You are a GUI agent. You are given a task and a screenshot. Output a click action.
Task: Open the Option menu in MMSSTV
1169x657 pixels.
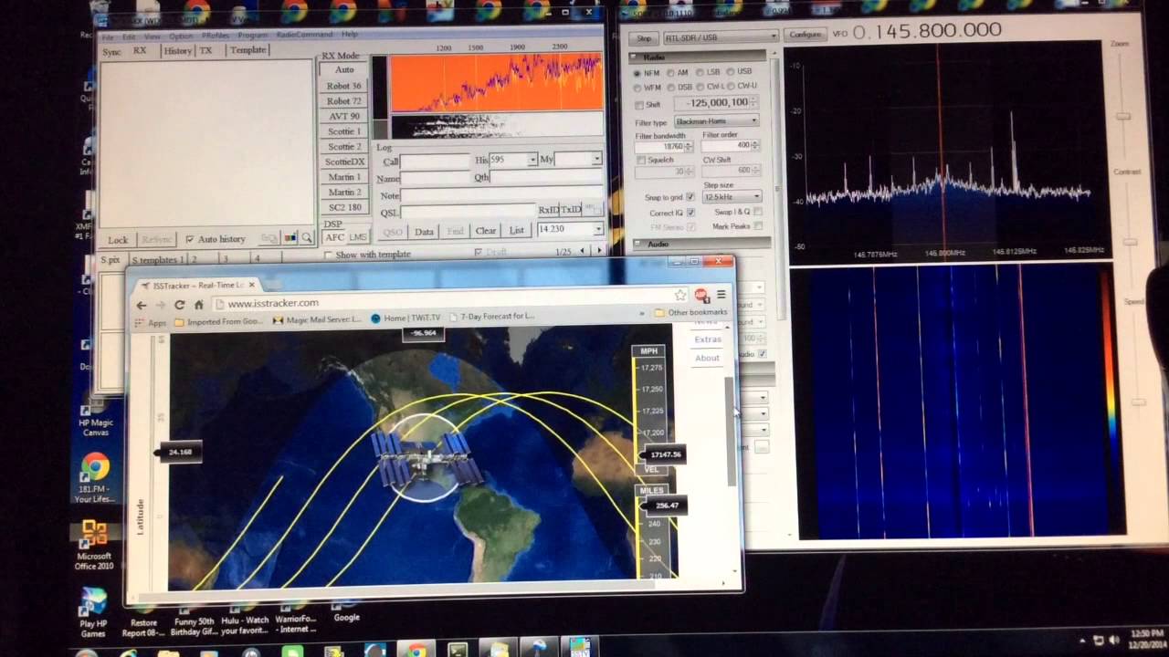181,36
